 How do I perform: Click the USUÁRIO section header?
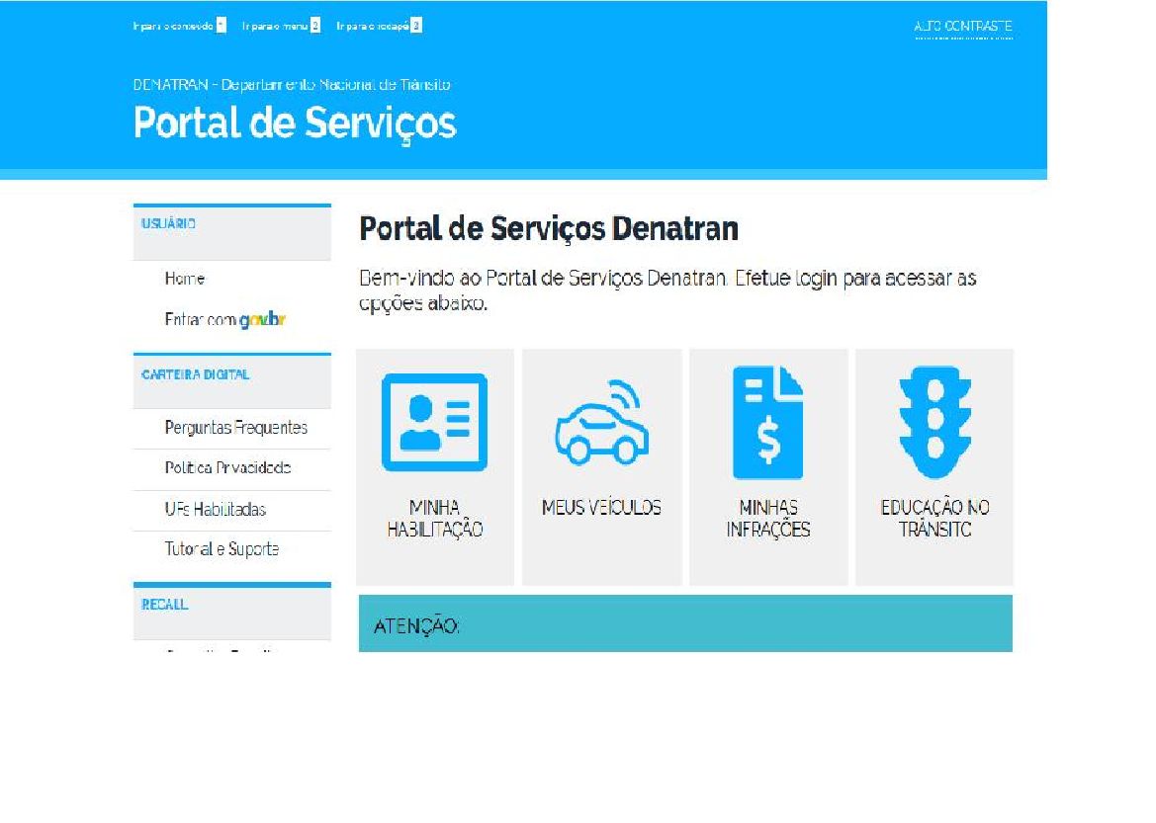coord(232,232)
